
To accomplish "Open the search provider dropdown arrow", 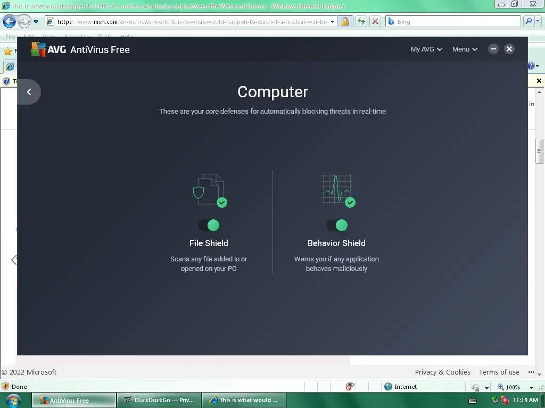I will pyautogui.click(x=538, y=21).
